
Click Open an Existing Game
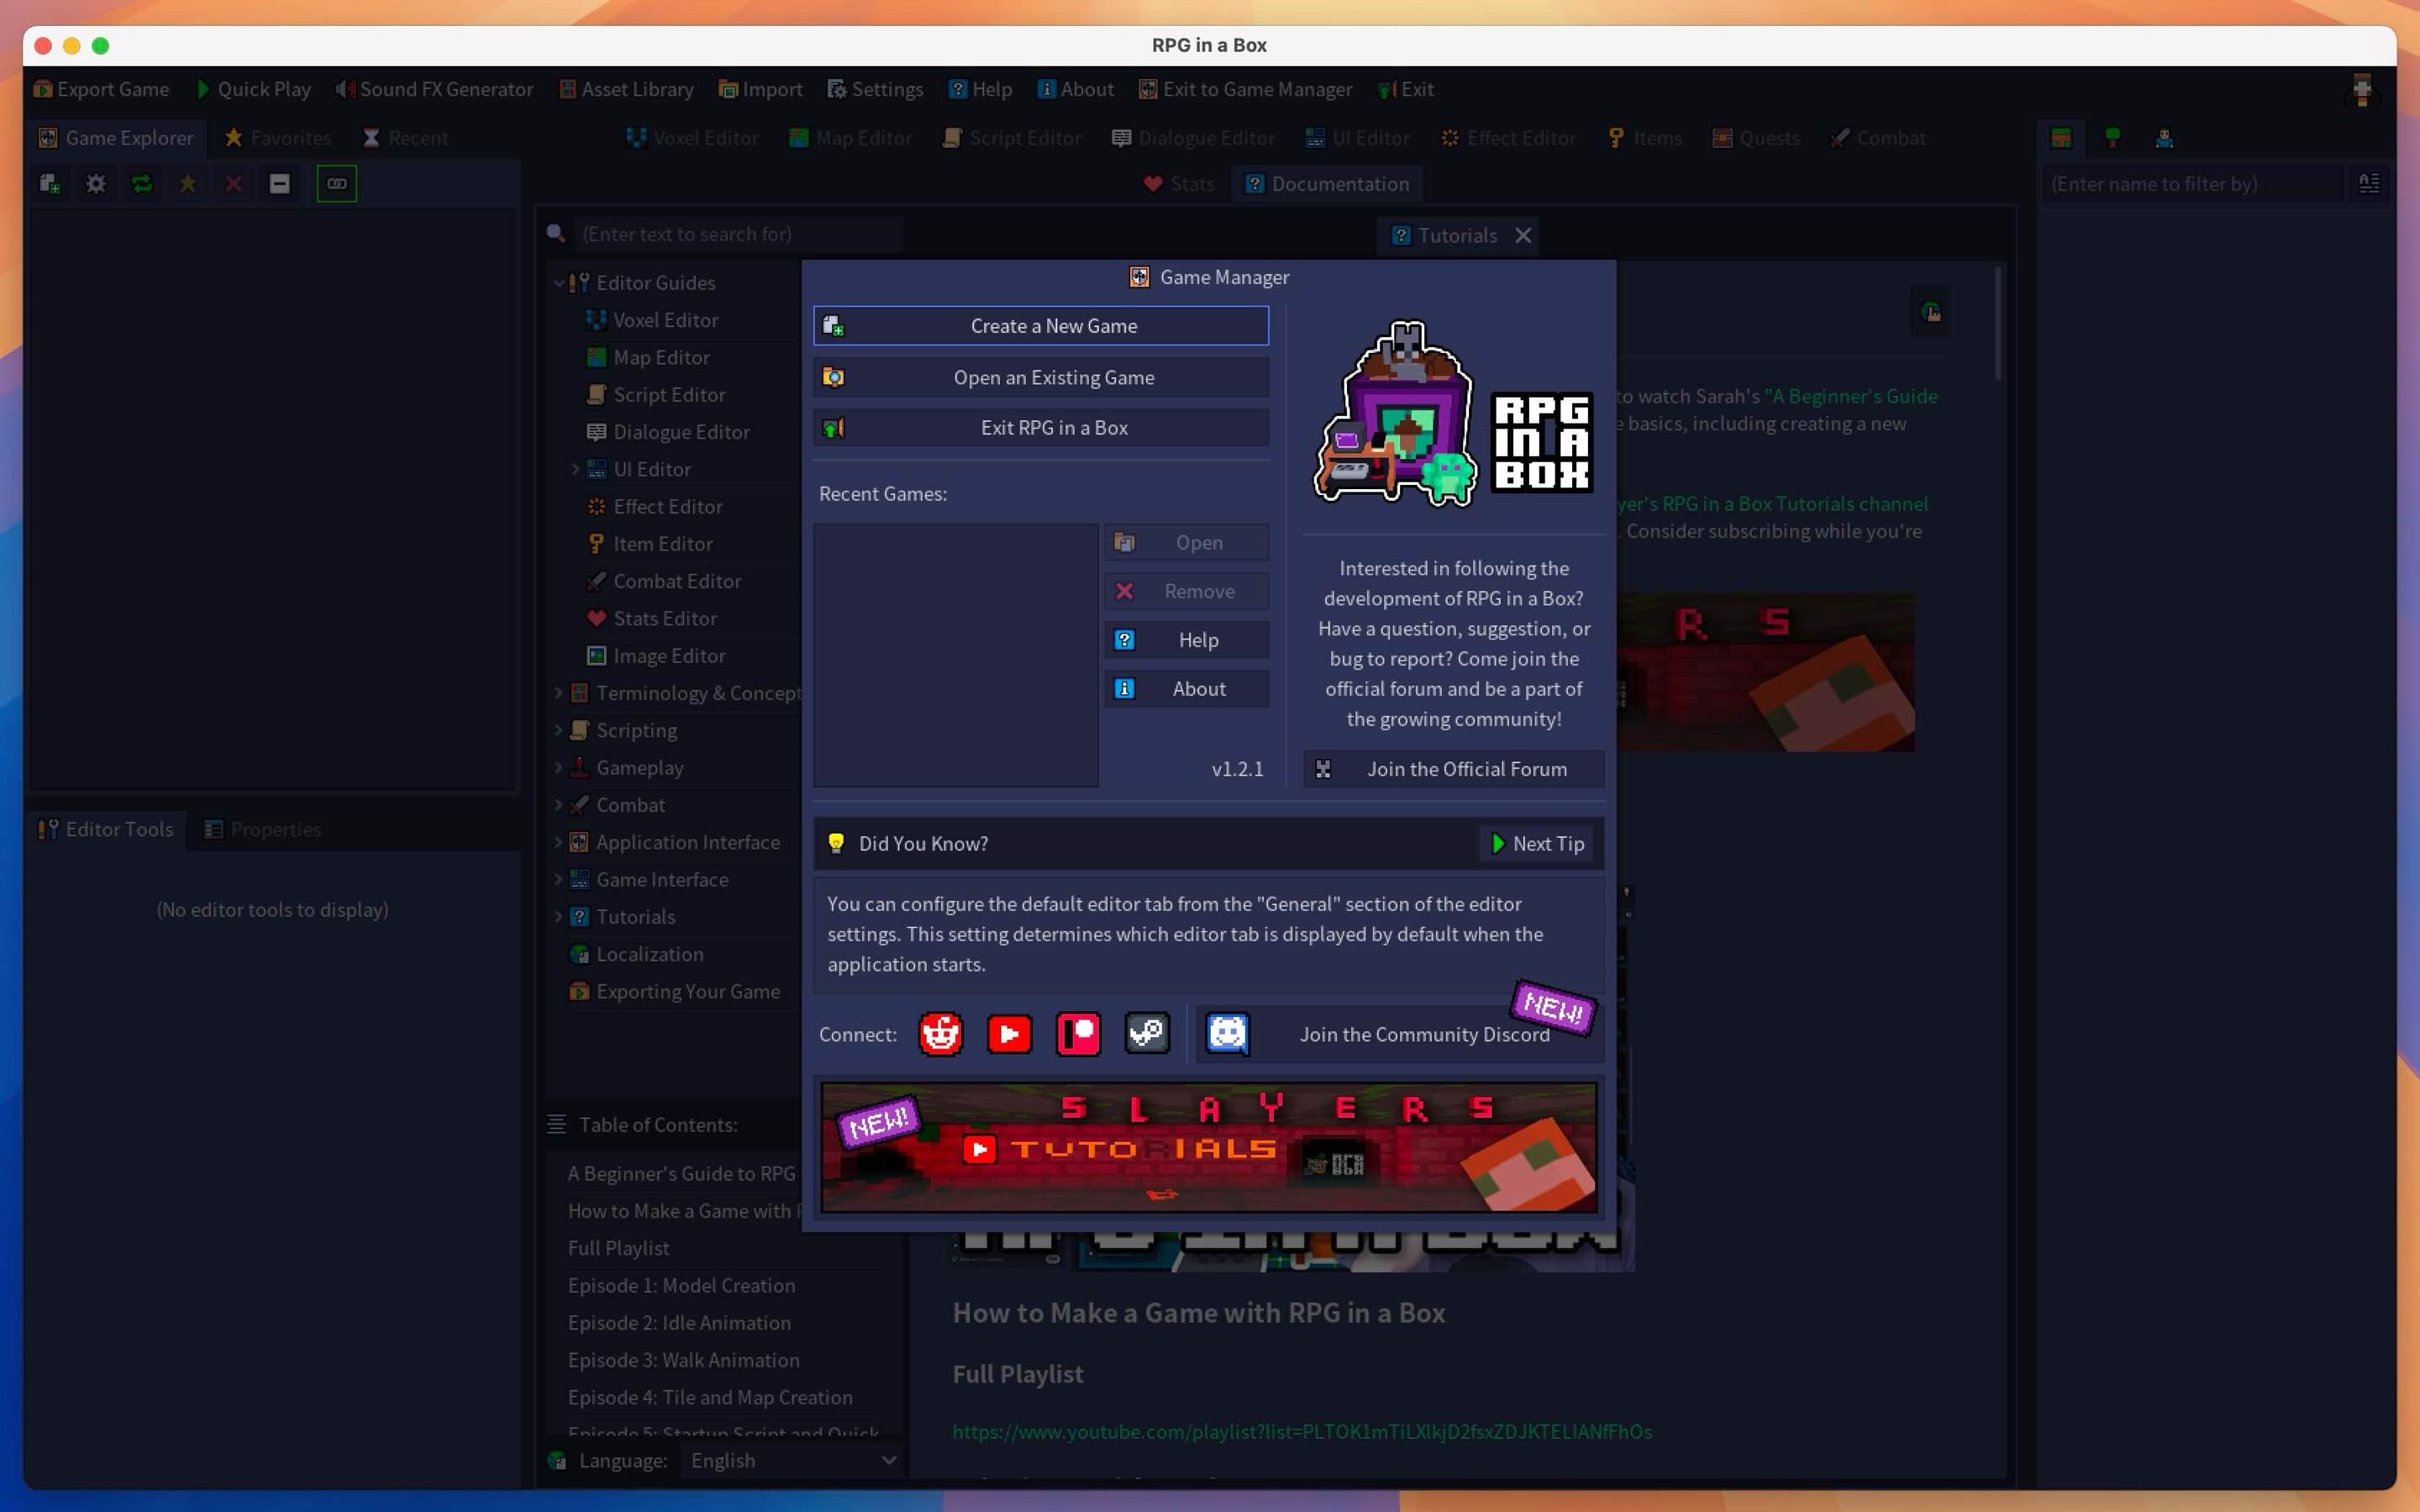click(x=1042, y=377)
